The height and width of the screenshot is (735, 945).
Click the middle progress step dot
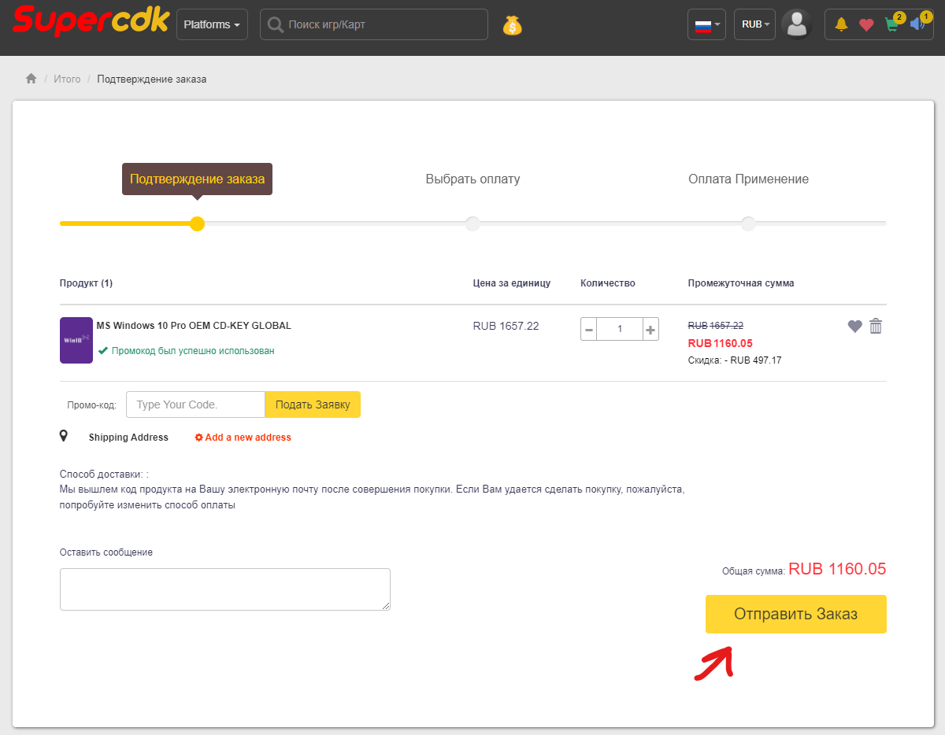pos(472,223)
